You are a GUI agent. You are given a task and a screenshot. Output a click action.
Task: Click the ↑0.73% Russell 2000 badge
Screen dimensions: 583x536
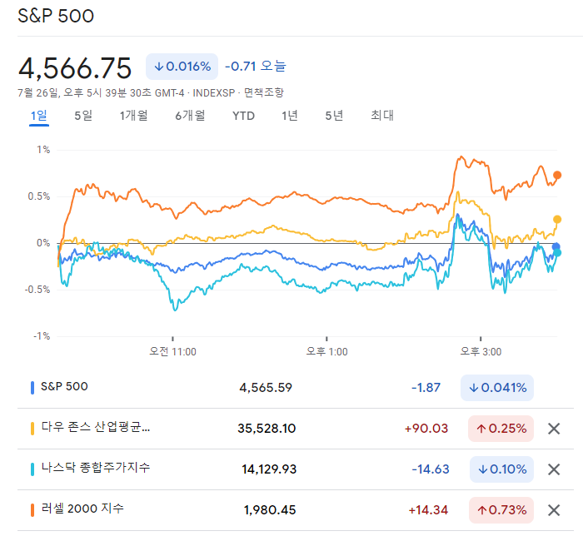coord(501,510)
